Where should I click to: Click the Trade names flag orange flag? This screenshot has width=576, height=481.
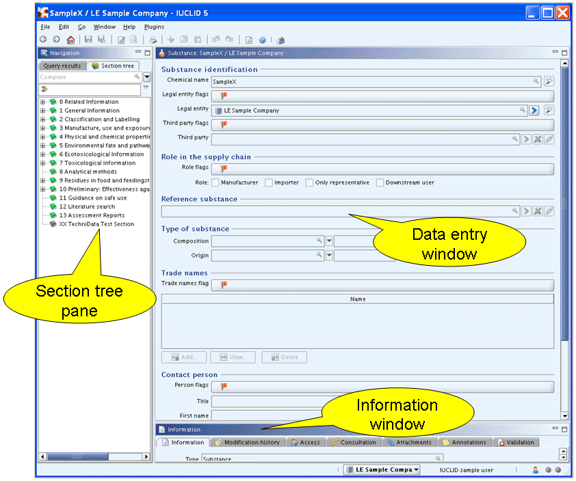[x=224, y=284]
